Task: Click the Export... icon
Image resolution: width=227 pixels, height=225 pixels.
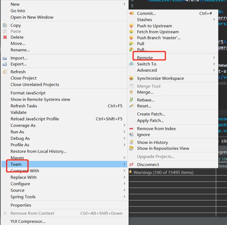Action: click(x=5, y=64)
